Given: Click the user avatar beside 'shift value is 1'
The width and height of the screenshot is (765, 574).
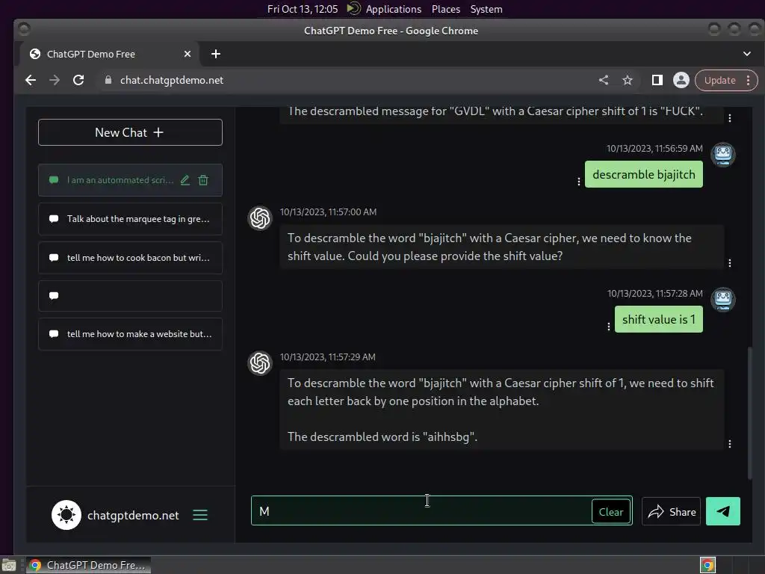Looking at the screenshot, I should (x=722, y=300).
